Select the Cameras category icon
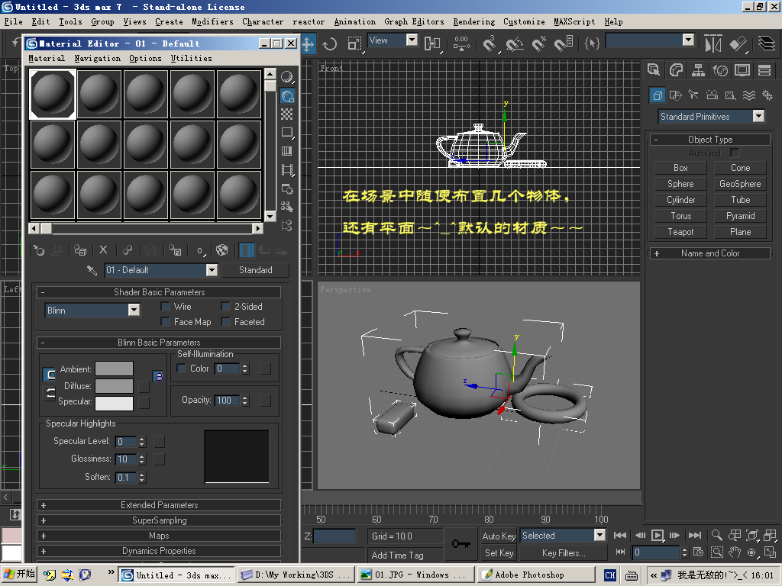The width and height of the screenshot is (782, 586). (713, 95)
